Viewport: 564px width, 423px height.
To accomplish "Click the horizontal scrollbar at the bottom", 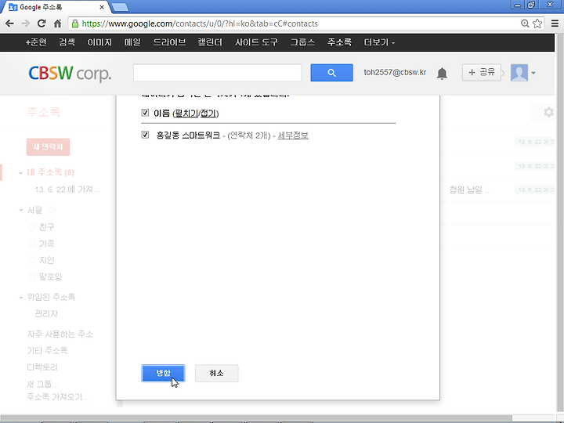I will [255, 418].
